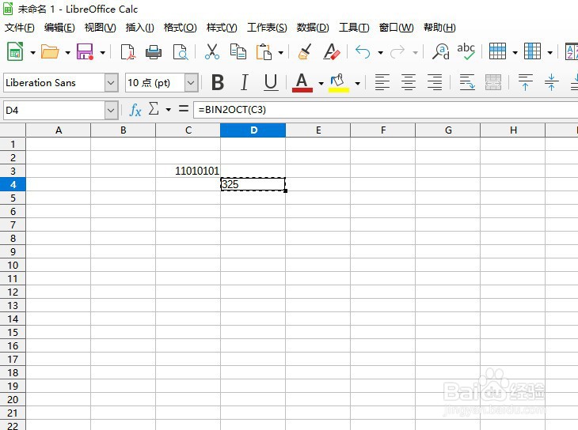Expand the New document dropdown arrow

[32, 53]
